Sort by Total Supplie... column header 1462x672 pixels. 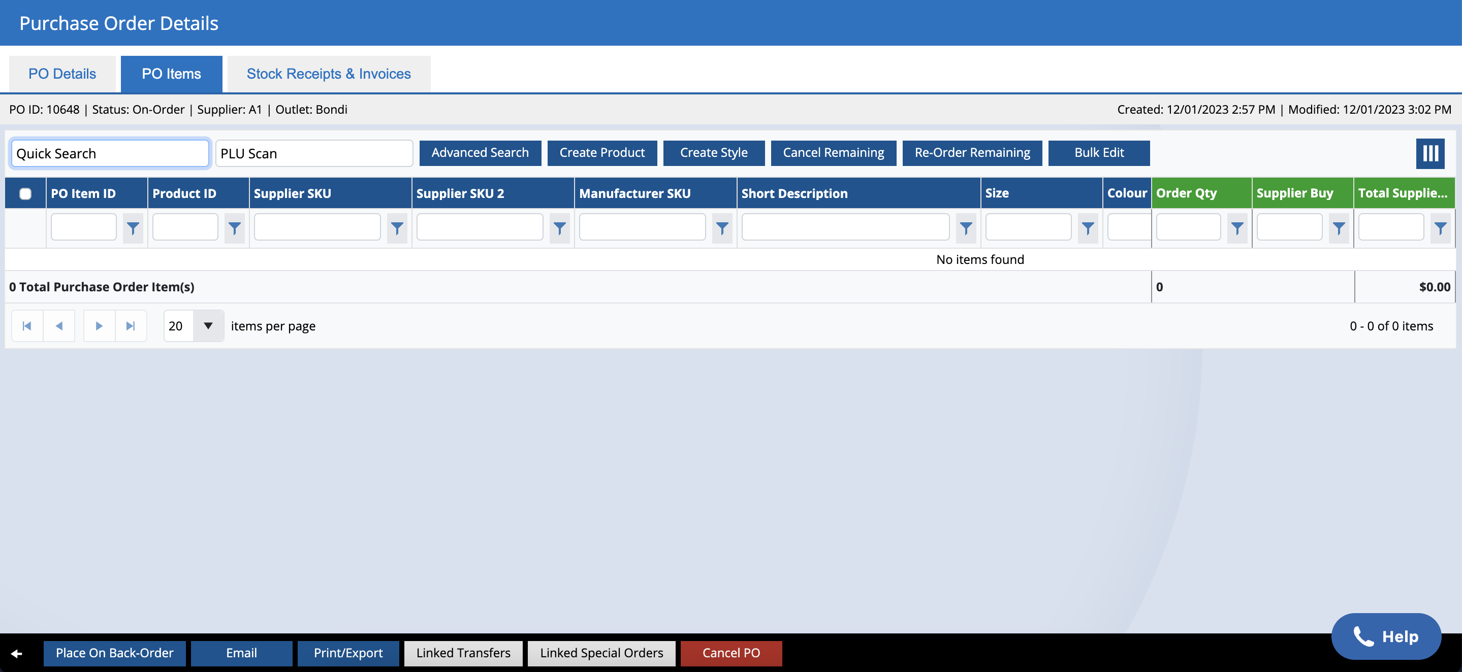1404,193
